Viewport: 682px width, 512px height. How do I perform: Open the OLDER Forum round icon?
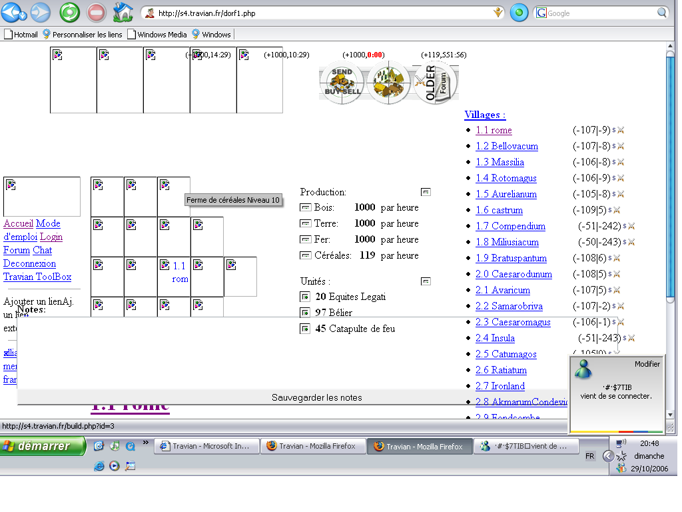coord(435,82)
